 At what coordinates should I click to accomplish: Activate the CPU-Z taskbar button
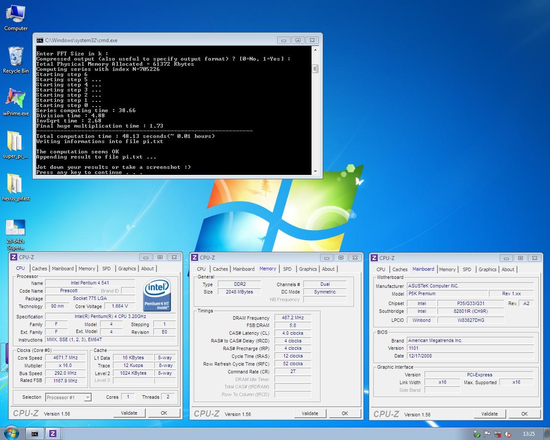53,434
